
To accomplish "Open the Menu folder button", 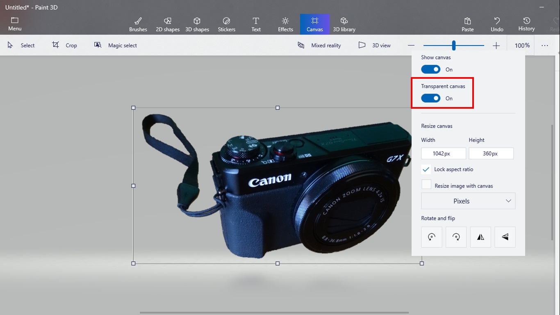I will [15, 24].
